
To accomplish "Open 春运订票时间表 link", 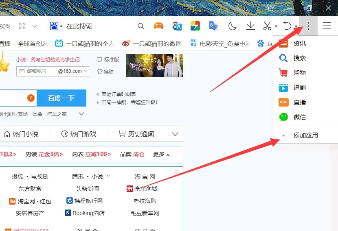I will coord(119,94).
